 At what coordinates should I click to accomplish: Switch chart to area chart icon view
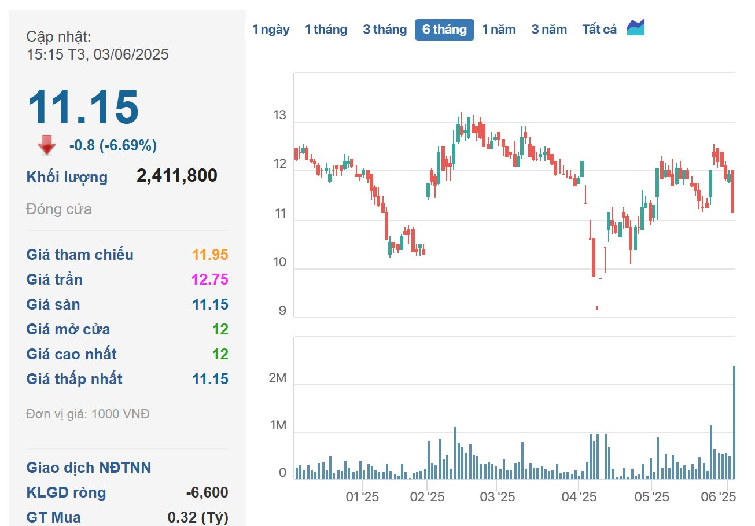click(x=636, y=28)
